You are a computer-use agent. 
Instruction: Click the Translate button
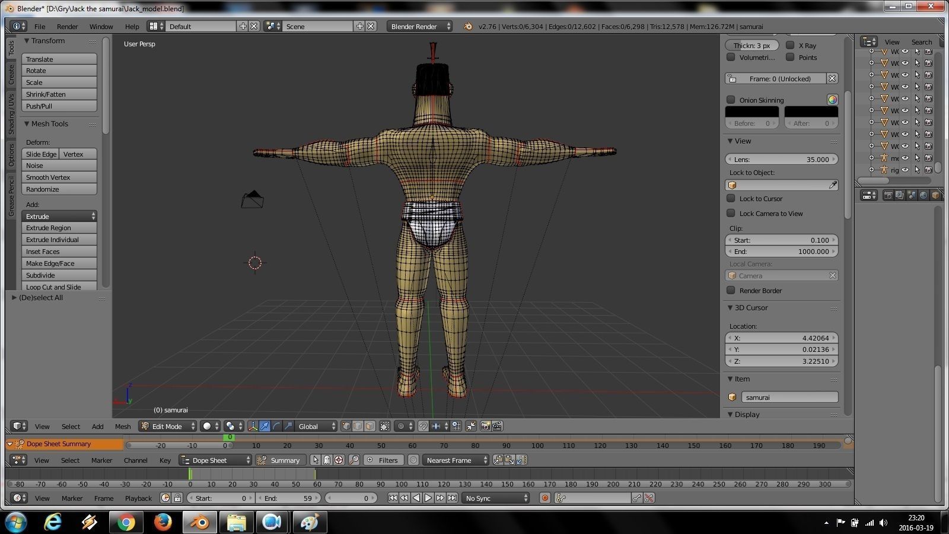click(x=59, y=59)
